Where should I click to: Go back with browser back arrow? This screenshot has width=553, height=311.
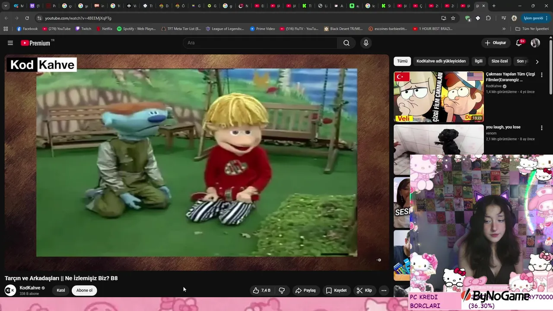click(6, 18)
